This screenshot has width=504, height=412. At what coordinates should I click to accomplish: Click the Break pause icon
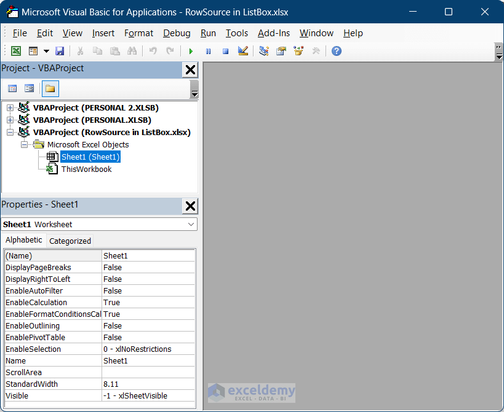pos(208,52)
